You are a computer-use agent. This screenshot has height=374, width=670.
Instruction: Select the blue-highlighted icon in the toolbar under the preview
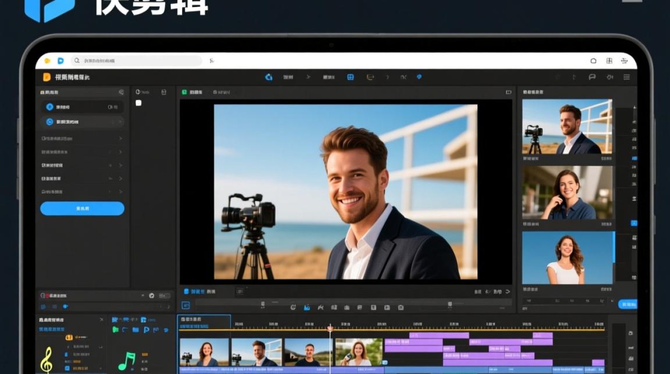tap(307, 308)
